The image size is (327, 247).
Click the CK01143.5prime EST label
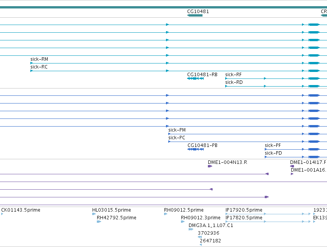click(21, 210)
